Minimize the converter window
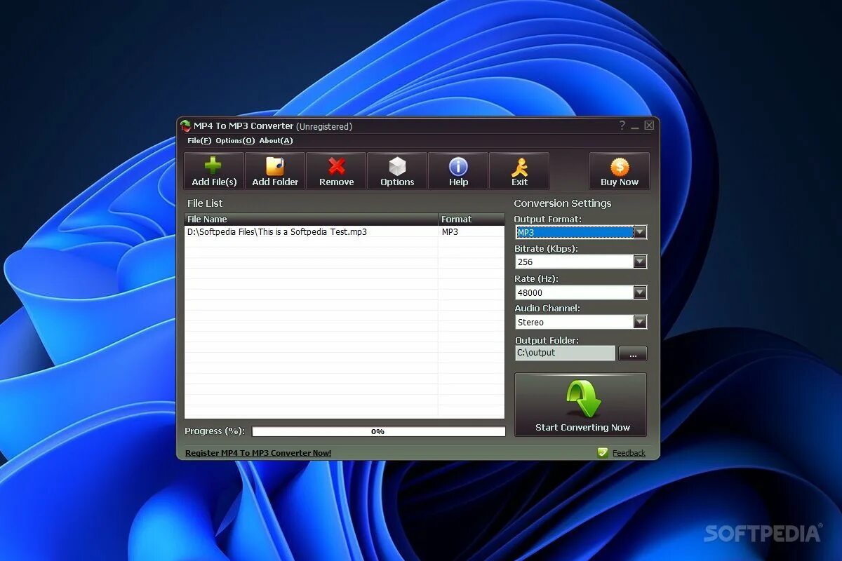This screenshot has width=842, height=561. click(635, 126)
